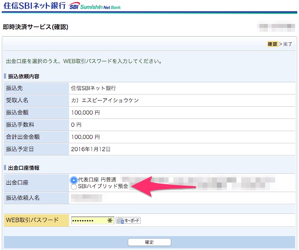Click the 住信SBIネット銀行 payee value
Screen dimensions: 299x250
93,88
